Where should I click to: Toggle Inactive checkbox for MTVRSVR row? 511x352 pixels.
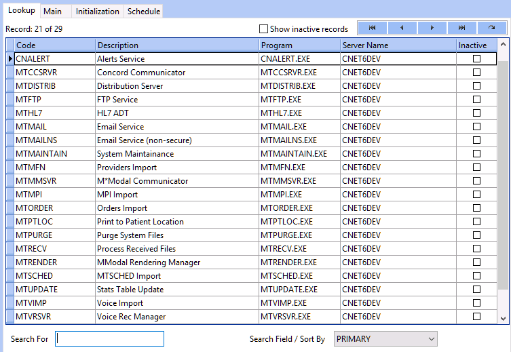click(x=476, y=317)
